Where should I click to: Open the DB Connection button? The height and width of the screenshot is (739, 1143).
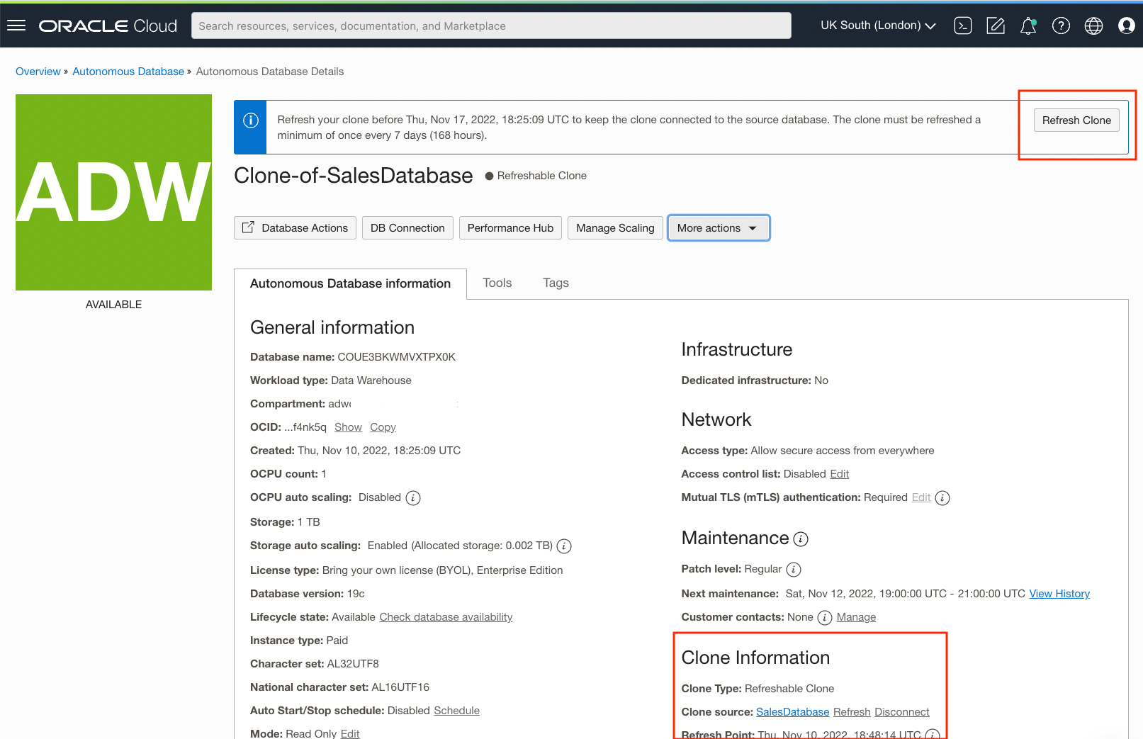click(x=407, y=228)
